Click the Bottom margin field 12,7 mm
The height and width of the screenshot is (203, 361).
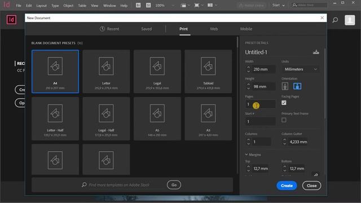(297, 169)
